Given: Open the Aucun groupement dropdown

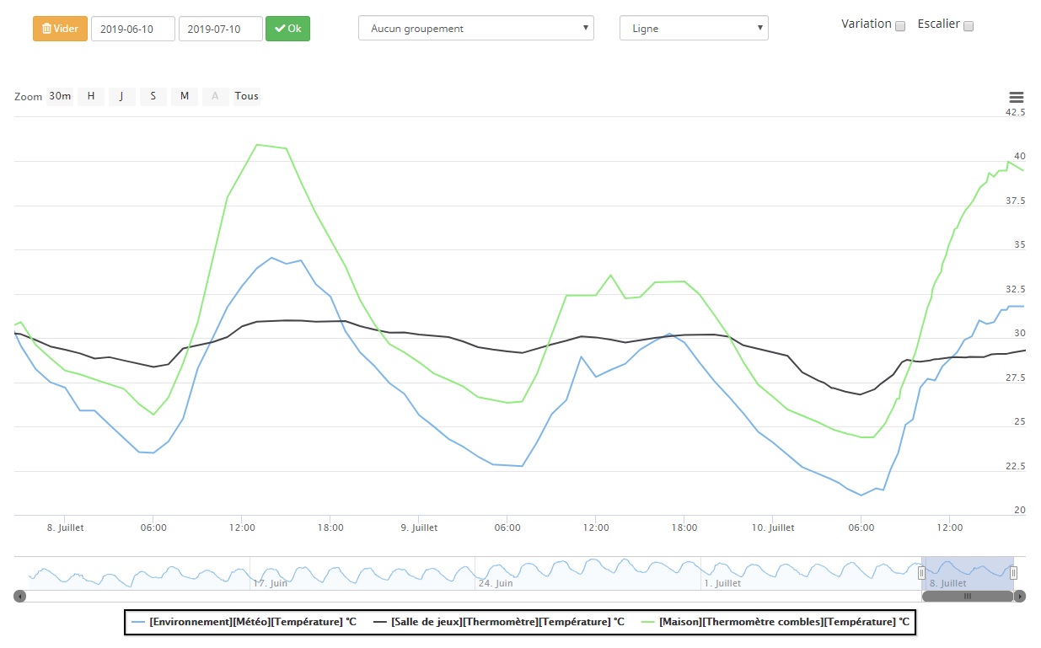Looking at the screenshot, I should click(x=476, y=28).
